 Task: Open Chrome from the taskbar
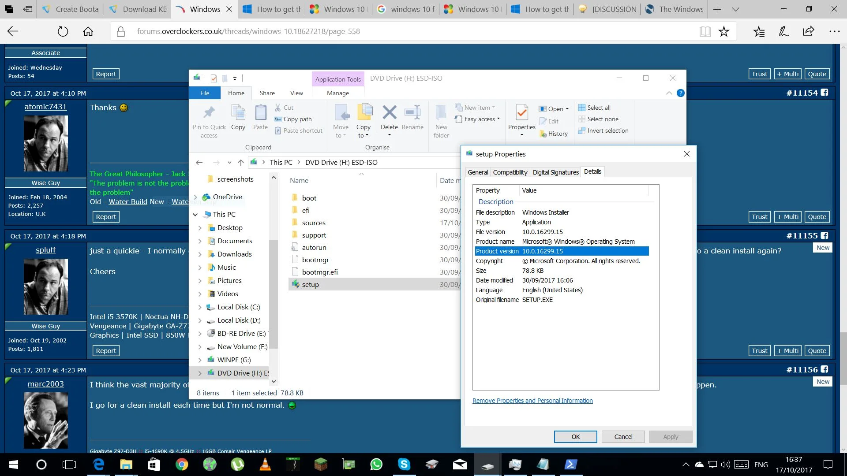(x=182, y=464)
